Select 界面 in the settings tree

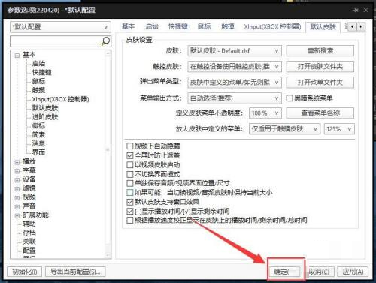(x=38, y=152)
